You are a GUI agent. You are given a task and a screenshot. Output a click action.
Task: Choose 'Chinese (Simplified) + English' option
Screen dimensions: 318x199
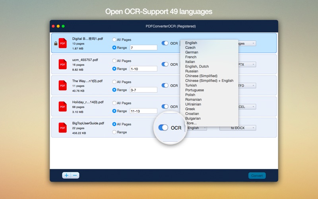tap(209, 81)
